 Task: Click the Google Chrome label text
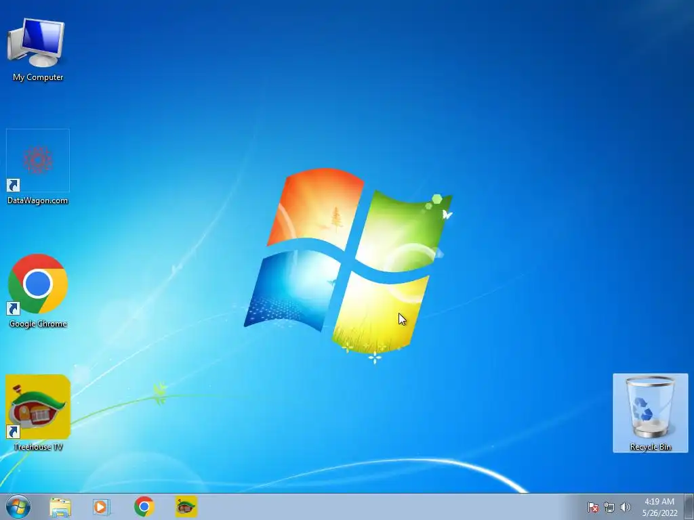[x=38, y=324]
